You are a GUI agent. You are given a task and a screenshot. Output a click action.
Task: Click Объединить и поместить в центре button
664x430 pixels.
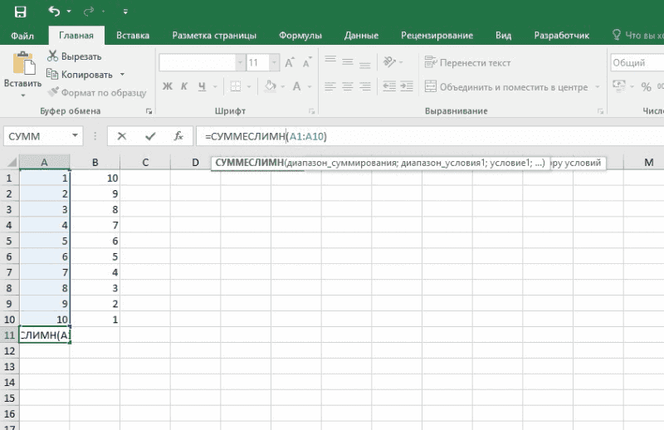click(505, 86)
